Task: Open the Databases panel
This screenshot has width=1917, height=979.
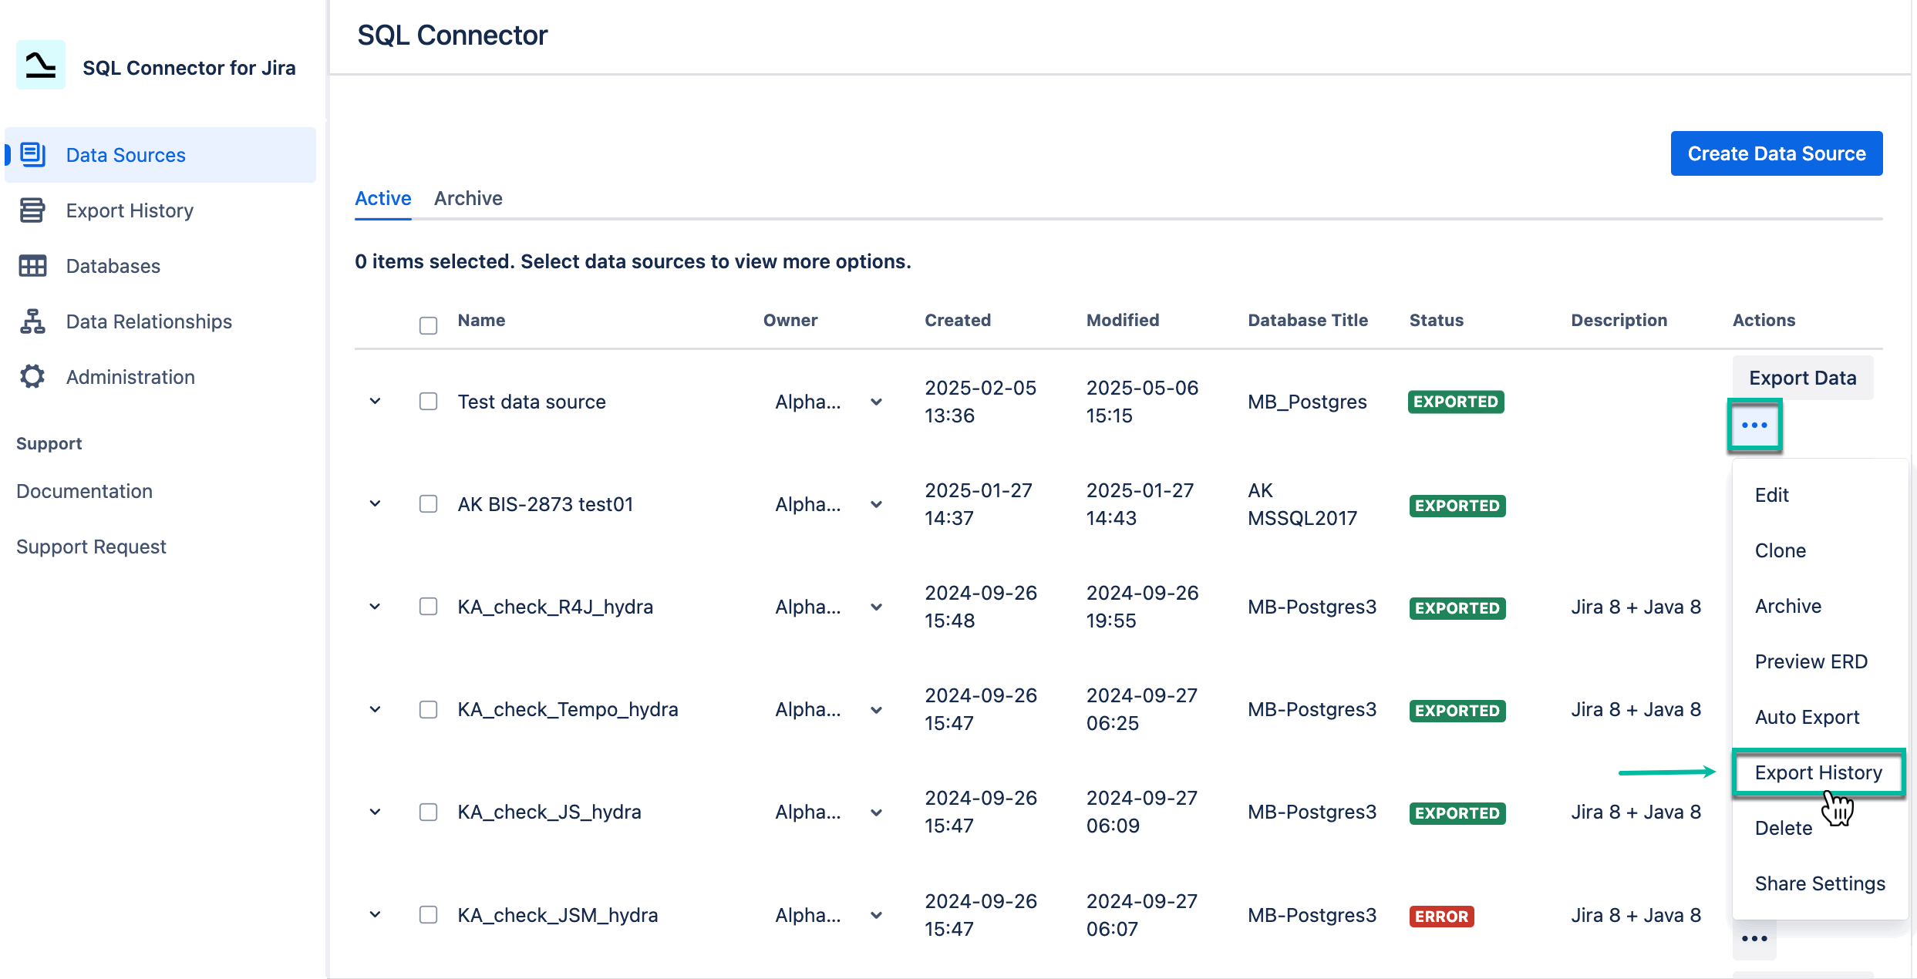Action: (x=113, y=265)
